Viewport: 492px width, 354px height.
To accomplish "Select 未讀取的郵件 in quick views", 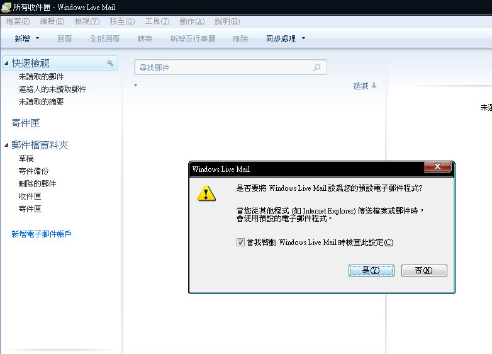I will (x=41, y=77).
